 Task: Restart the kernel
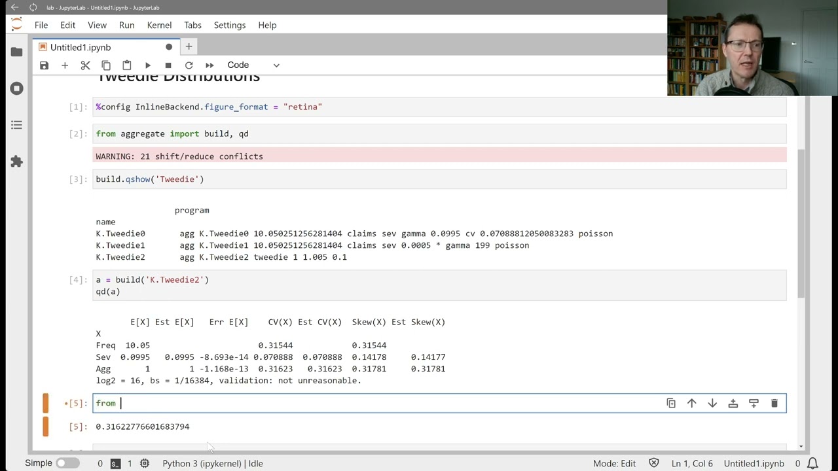coord(189,65)
